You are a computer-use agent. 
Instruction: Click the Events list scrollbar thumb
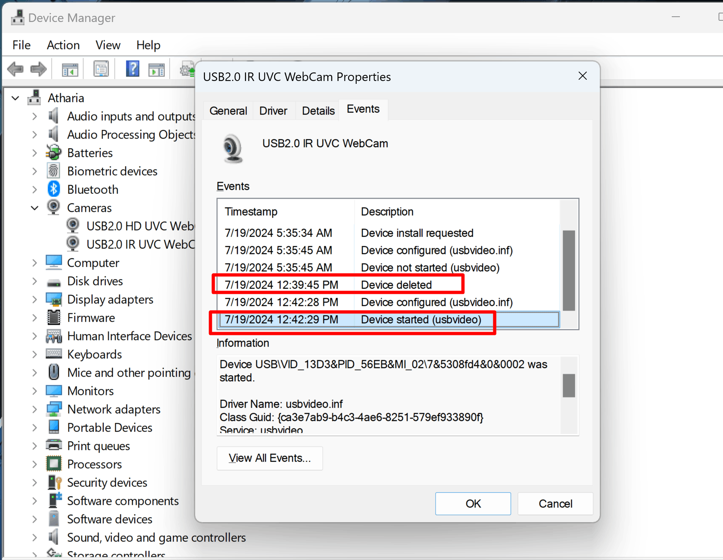coord(568,271)
